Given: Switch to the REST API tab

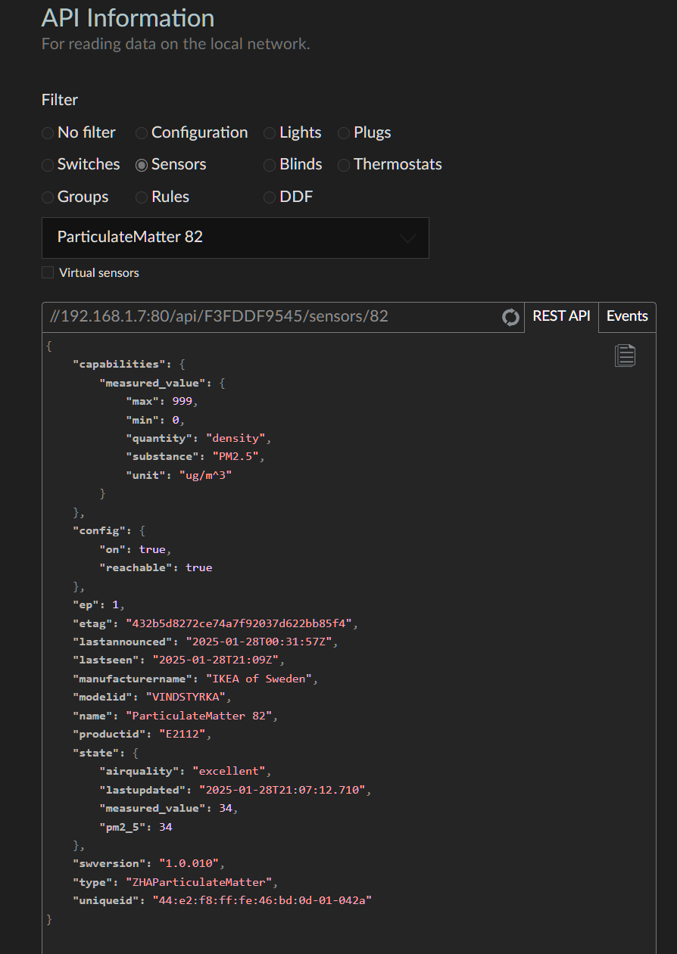Looking at the screenshot, I should coord(561,316).
